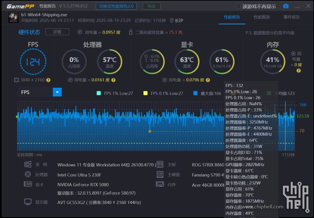
Task: Click the processor 0% usage gauge
Action: click(74, 62)
